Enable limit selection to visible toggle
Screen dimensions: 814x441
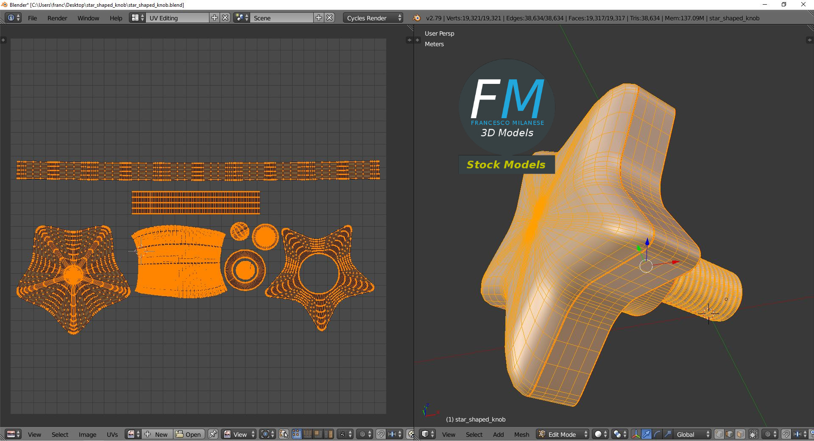pos(753,434)
